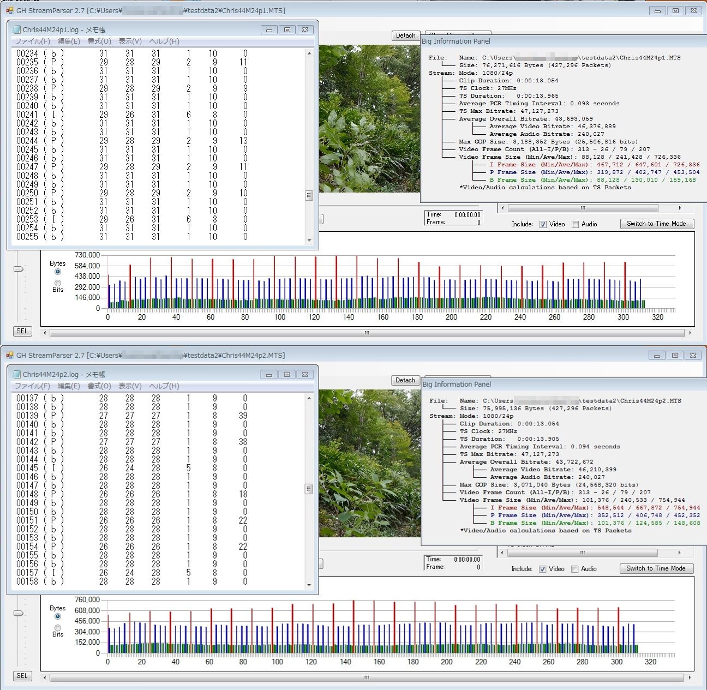Click vertical zoom slider handle in Chris44M24p1.MTS window
This screenshot has height=690, width=707.
click(19, 269)
